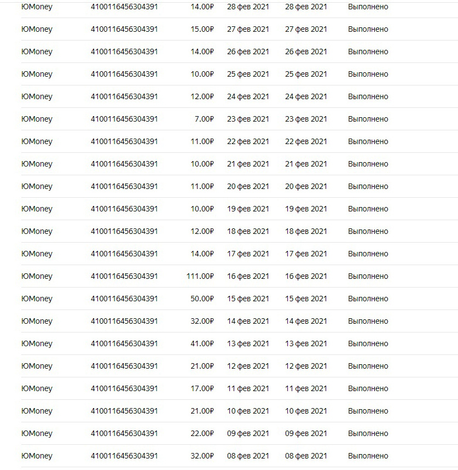
Task: Click the 41.00₽ payment amount
Action: [202, 343]
